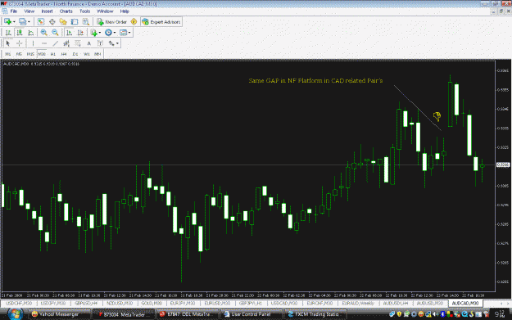Open the Tools menu
The width and height of the screenshot is (512, 320).
85,11
